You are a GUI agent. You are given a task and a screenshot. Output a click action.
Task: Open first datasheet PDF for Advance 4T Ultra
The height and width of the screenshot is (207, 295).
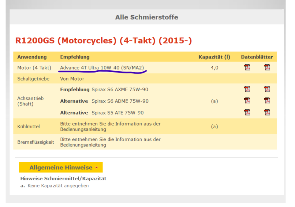click(x=247, y=67)
